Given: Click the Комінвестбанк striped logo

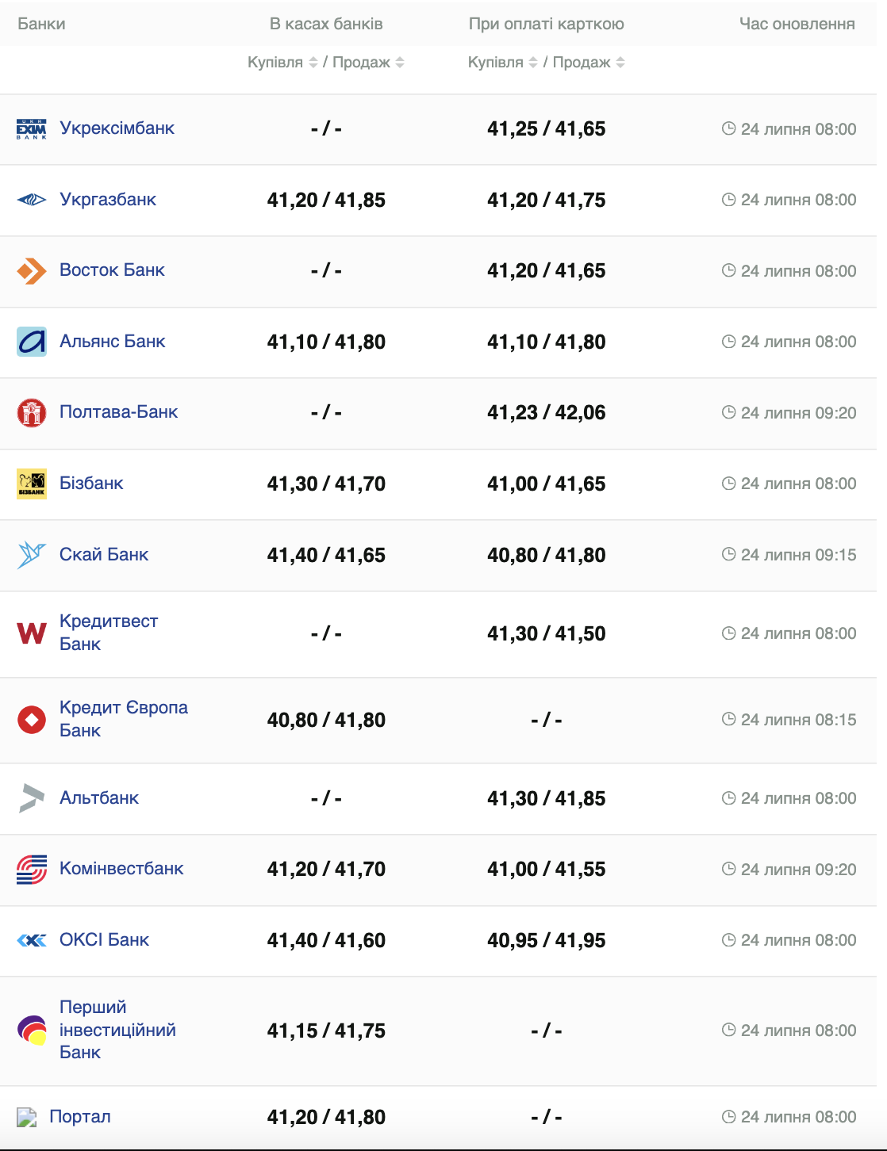Looking at the screenshot, I should (x=32, y=870).
